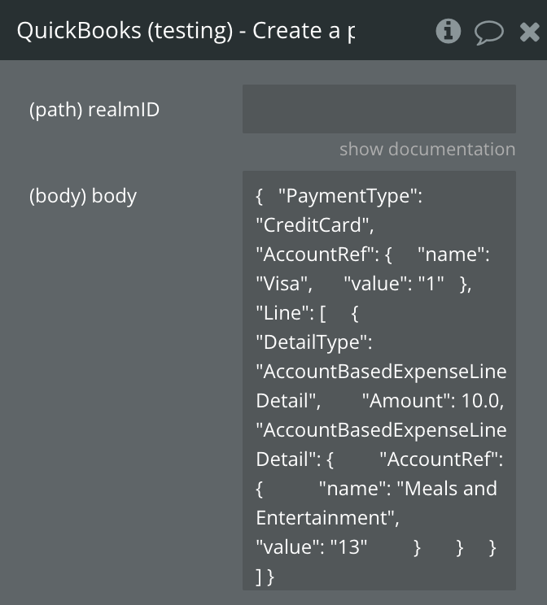Click the "Entertainment" word in body

(x=327, y=518)
